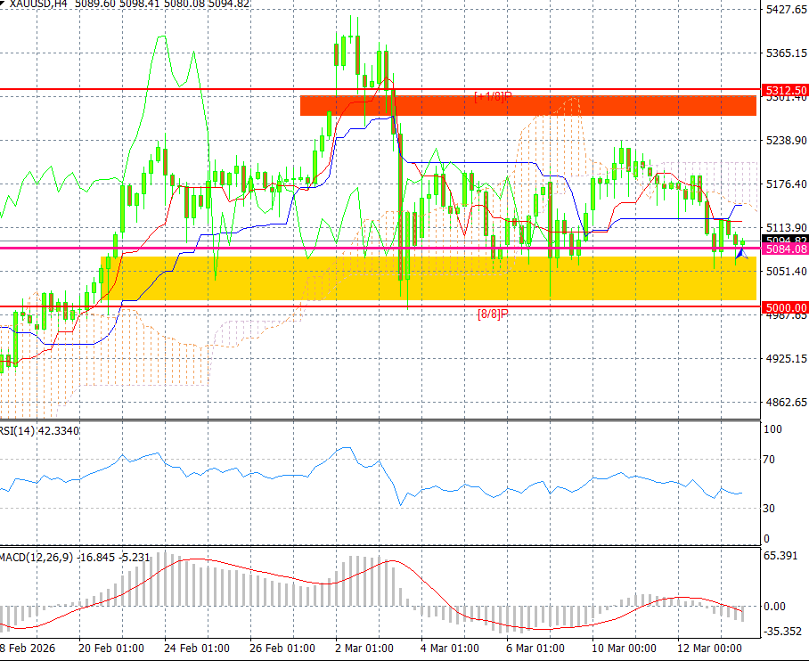Click the 5427.65 price axis value
Screen dimensions: 809x661
tap(787, 9)
